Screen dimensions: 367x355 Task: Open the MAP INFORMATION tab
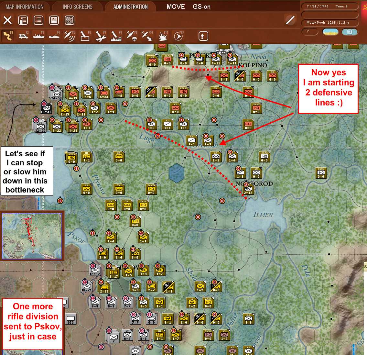click(x=25, y=7)
